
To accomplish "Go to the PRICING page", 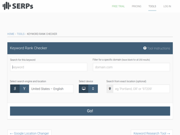I will click(136, 6).
